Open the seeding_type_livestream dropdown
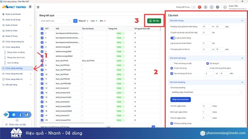 [x=206, y=92]
